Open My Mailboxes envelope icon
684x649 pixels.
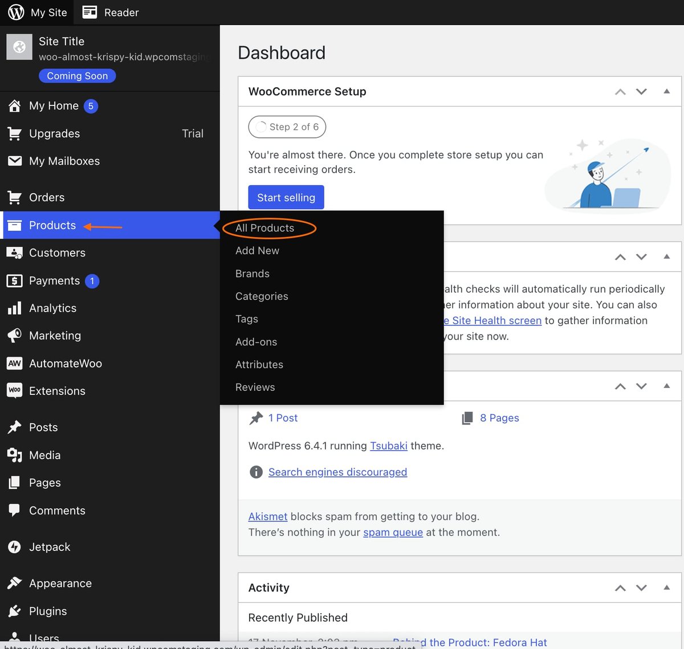click(x=15, y=161)
